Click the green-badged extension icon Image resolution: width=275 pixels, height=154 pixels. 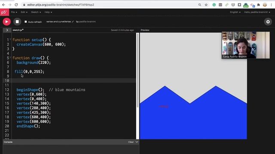pos(246,5)
